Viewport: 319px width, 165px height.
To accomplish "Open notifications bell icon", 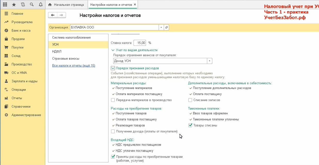I will click(x=40, y=5).
